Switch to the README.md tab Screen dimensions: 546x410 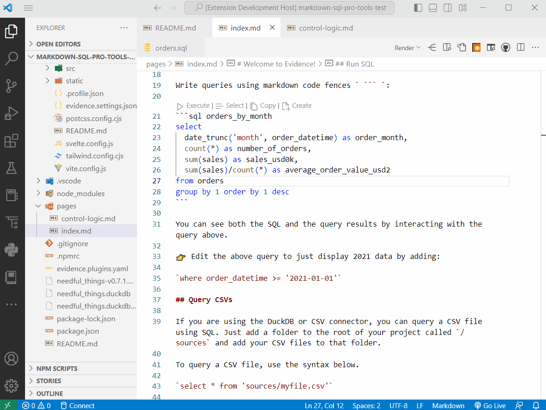click(x=175, y=28)
